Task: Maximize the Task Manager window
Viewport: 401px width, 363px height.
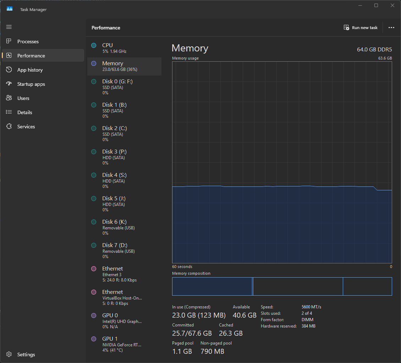Action: click(x=376, y=5)
